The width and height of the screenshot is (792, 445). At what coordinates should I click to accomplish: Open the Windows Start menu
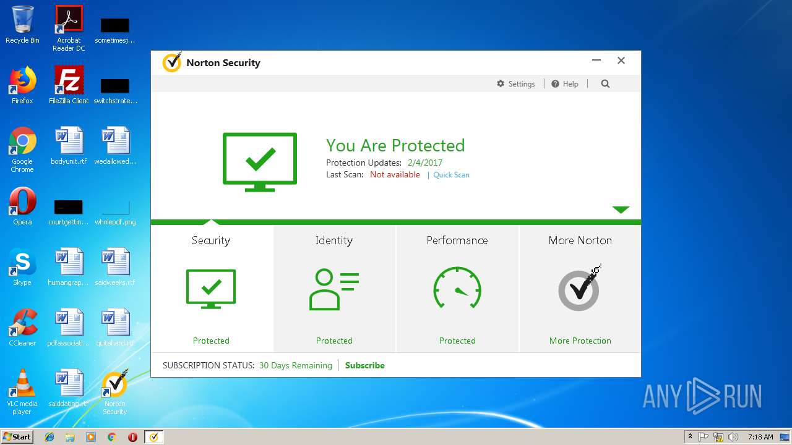coord(17,436)
